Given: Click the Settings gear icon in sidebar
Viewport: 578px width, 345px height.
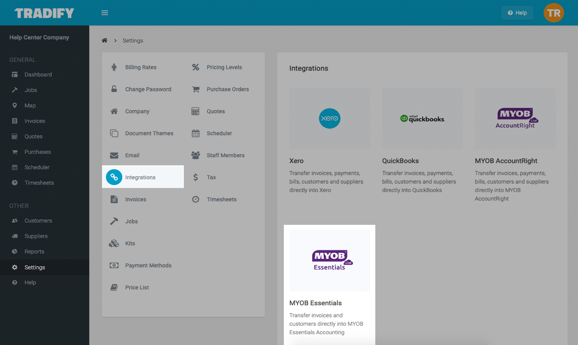Looking at the screenshot, I should [15, 267].
